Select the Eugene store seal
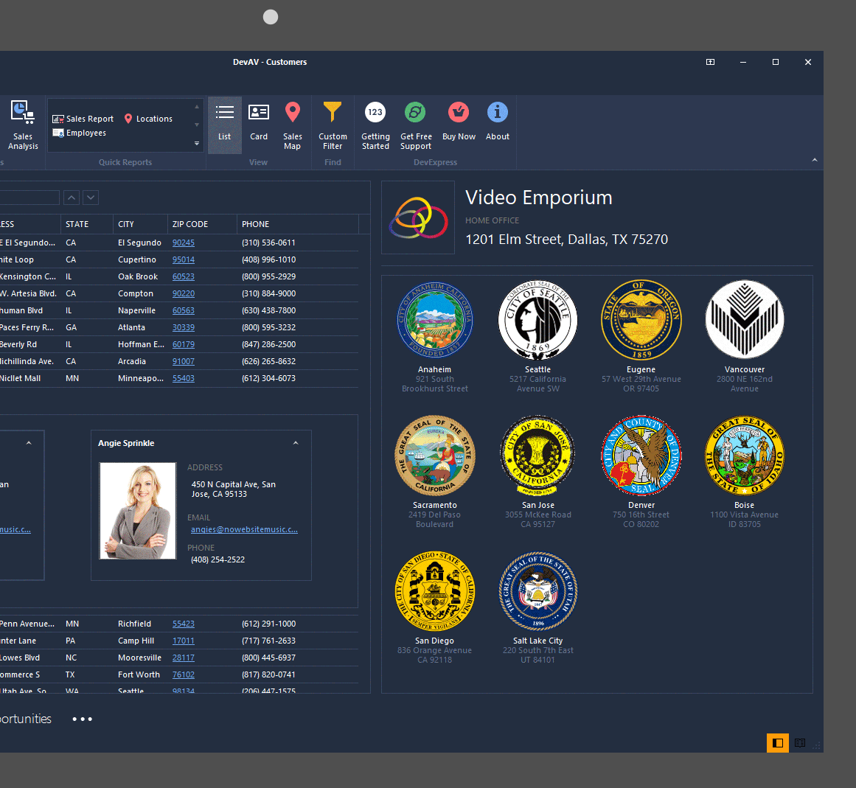Viewport: 856px width, 788px height. click(x=641, y=320)
